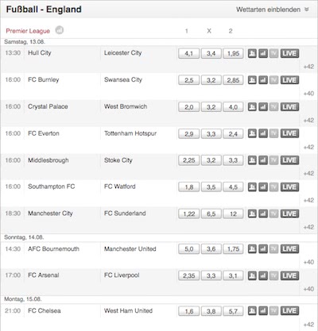Select odds 1,8 for Southampton FC win
The width and height of the screenshot is (318, 331).
(188, 187)
